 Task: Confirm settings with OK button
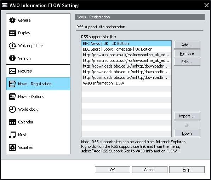(x=113, y=170)
